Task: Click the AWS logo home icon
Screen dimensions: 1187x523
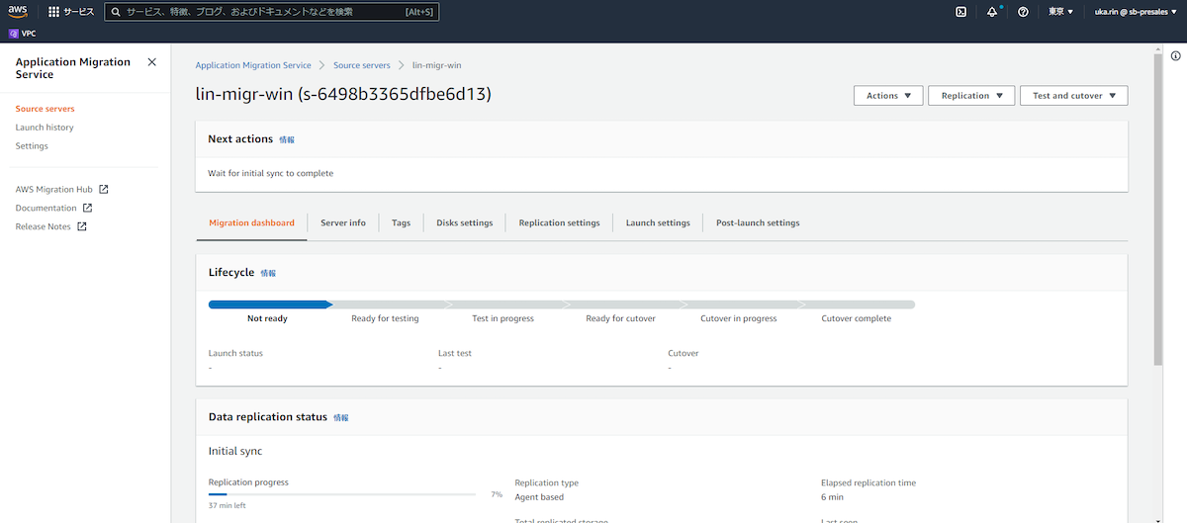Action: tap(19, 12)
